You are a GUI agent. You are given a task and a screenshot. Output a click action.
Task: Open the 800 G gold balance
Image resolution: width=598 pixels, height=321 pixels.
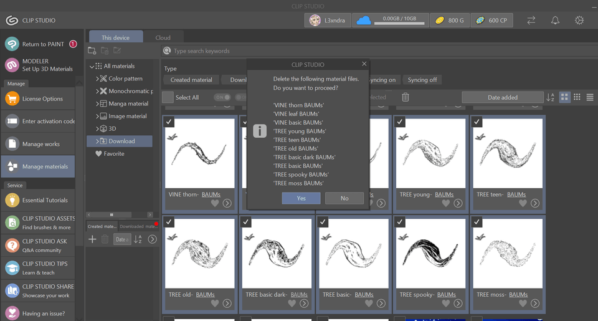point(450,20)
